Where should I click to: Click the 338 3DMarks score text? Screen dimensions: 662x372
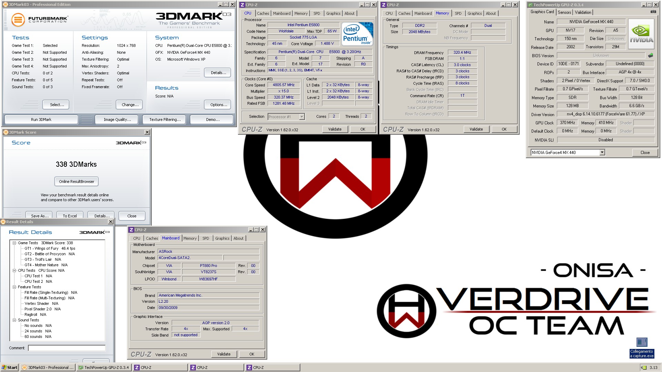76,164
